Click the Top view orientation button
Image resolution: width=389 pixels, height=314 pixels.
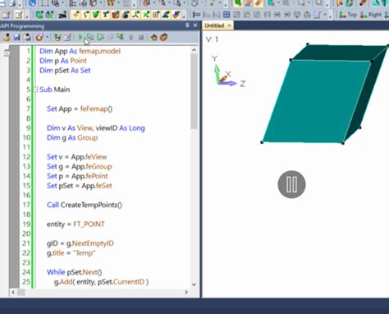click(x=348, y=15)
